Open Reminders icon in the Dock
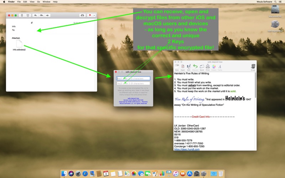 (120, 174)
